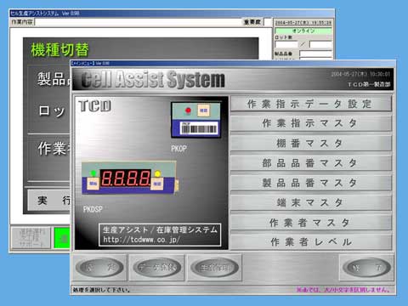The height and width of the screenshot is (306, 408).
Task: Open the 作業者マスタ entry
Action: pos(311,223)
